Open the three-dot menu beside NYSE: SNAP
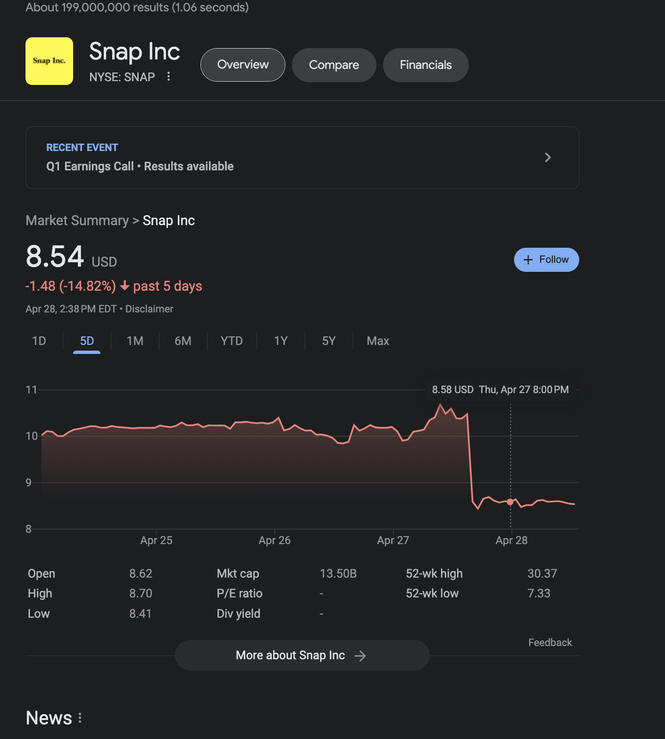 click(x=168, y=76)
